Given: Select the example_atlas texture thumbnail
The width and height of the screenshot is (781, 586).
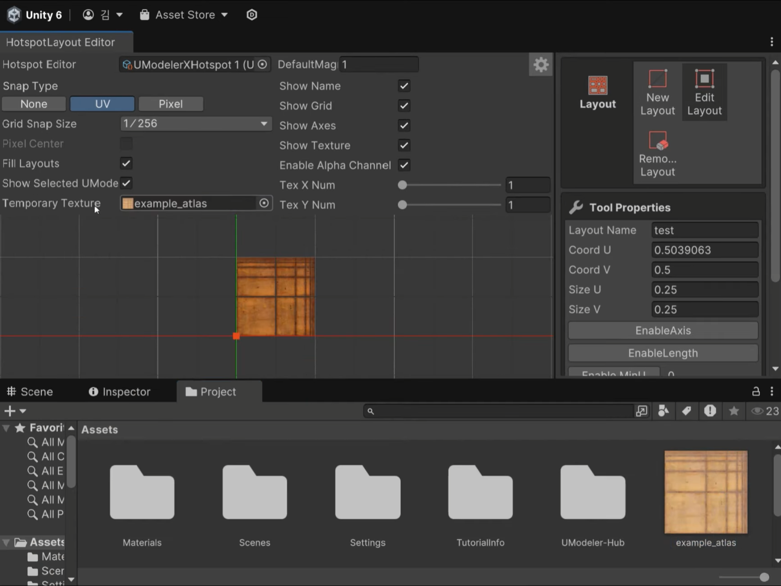Looking at the screenshot, I should [x=706, y=492].
